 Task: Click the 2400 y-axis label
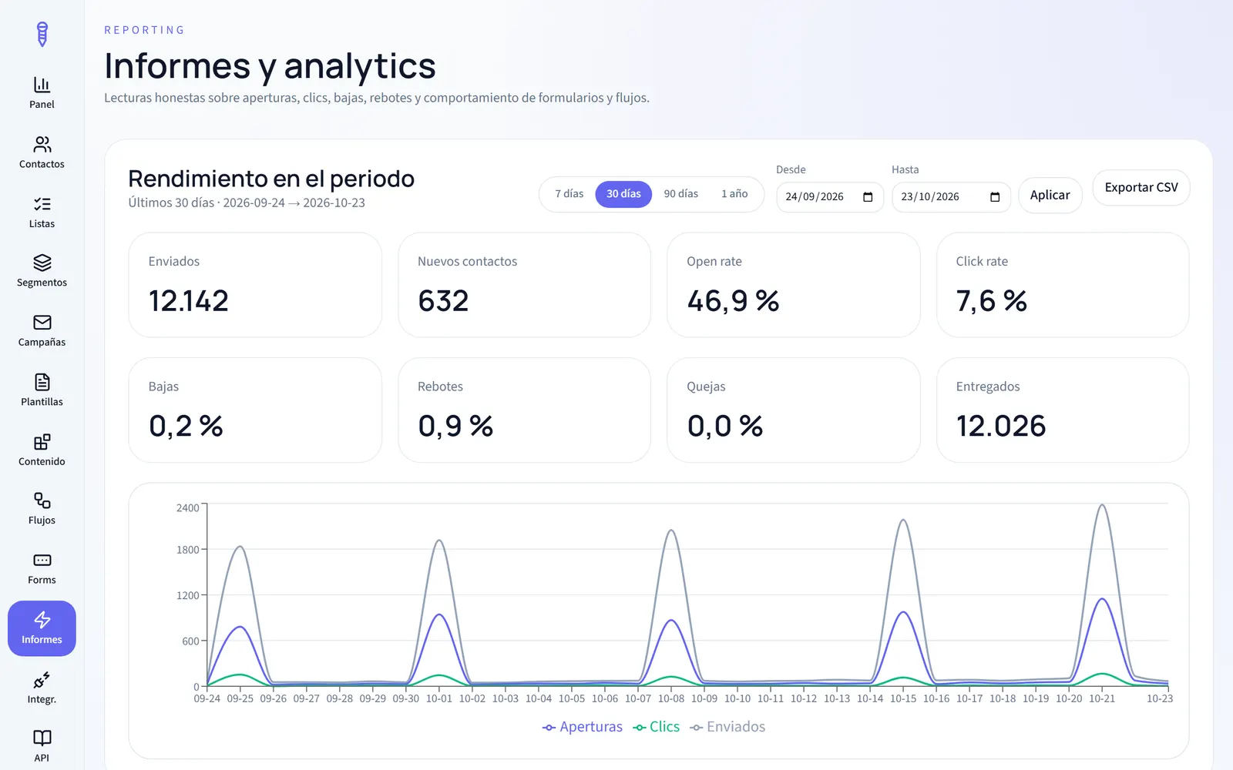188,508
